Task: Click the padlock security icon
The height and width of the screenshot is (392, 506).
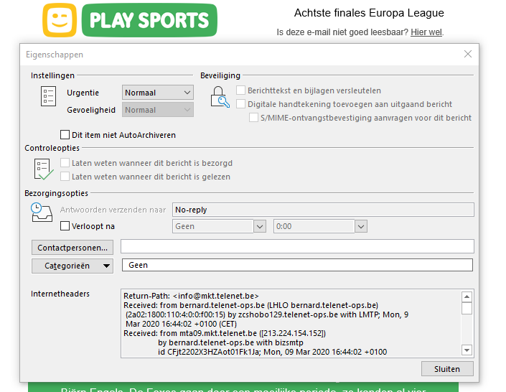Action: [220, 96]
